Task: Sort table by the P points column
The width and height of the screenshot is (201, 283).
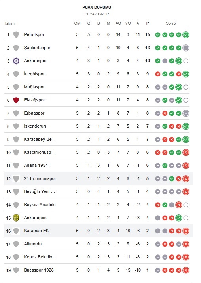Action: coord(148,23)
